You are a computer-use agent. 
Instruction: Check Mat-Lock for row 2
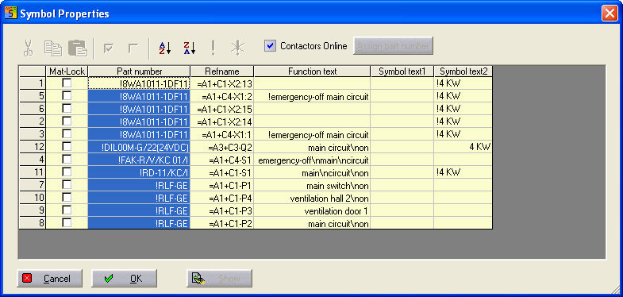tap(67, 121)
